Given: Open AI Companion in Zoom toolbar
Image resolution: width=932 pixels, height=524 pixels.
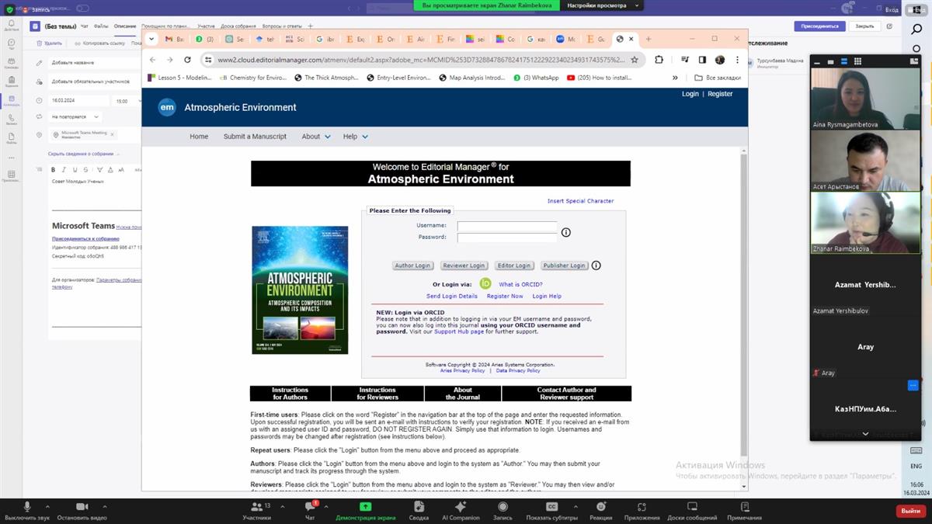Looking at the screenshot, I should [x=461, y=507].
